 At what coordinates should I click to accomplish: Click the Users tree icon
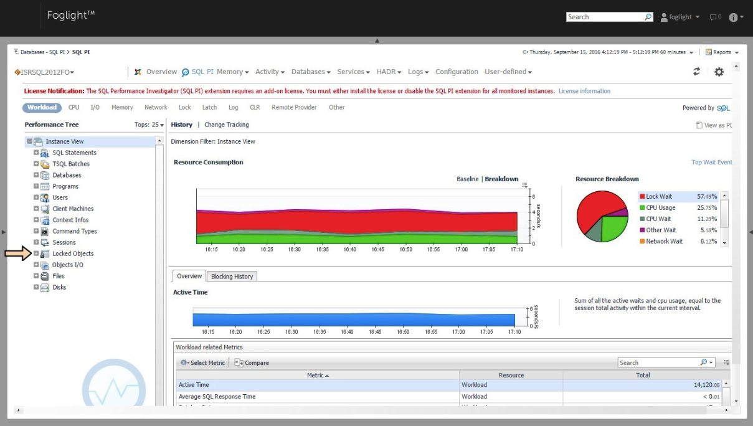(x=45, y=197)
